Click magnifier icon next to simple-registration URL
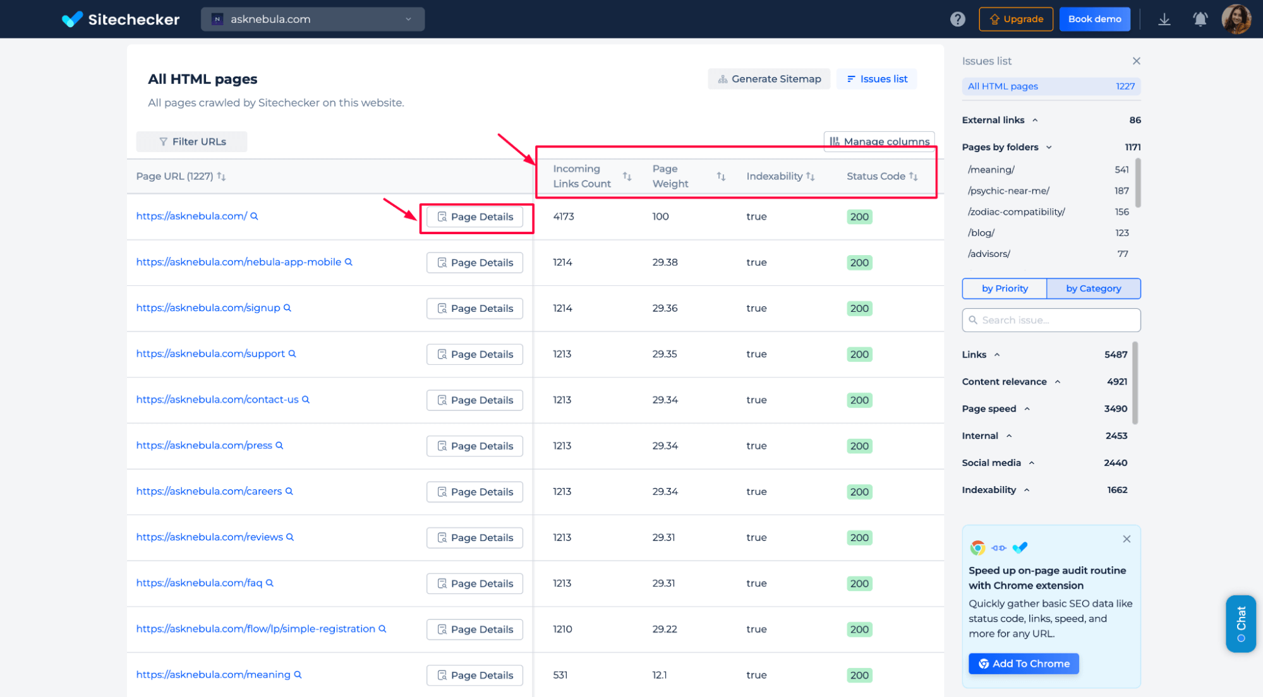 pos(382,629)
